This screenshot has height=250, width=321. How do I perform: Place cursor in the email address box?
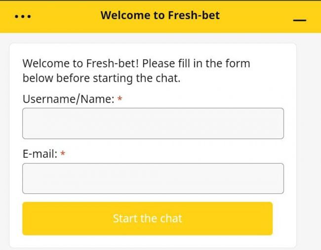pos(153,179)
